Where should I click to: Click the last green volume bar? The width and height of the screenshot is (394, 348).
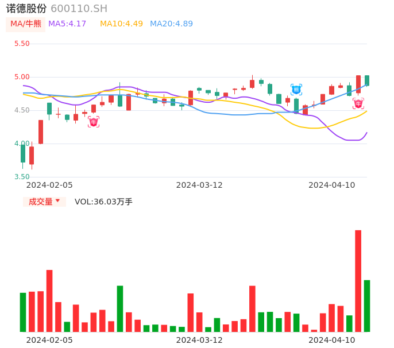[367, 306]
